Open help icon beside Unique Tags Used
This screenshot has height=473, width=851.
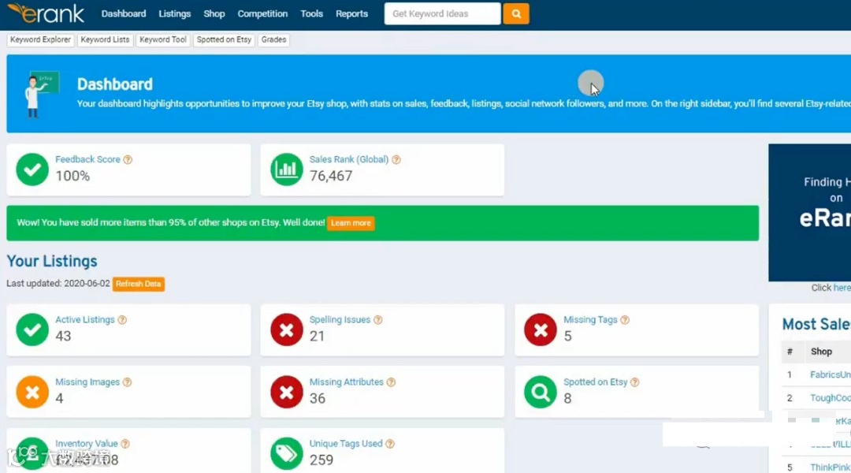point(390,444)
